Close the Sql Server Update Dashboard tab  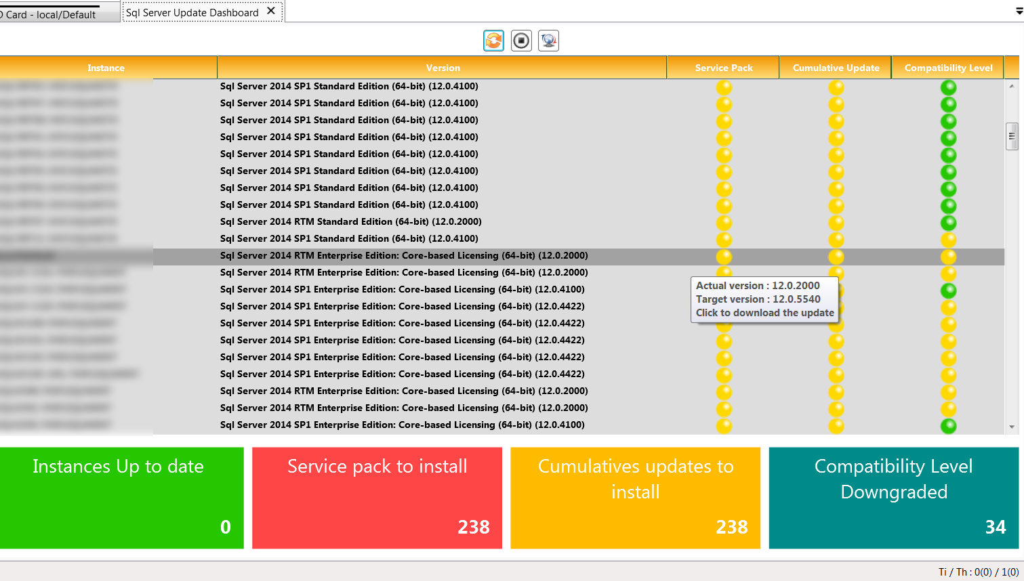click(271, 11)
